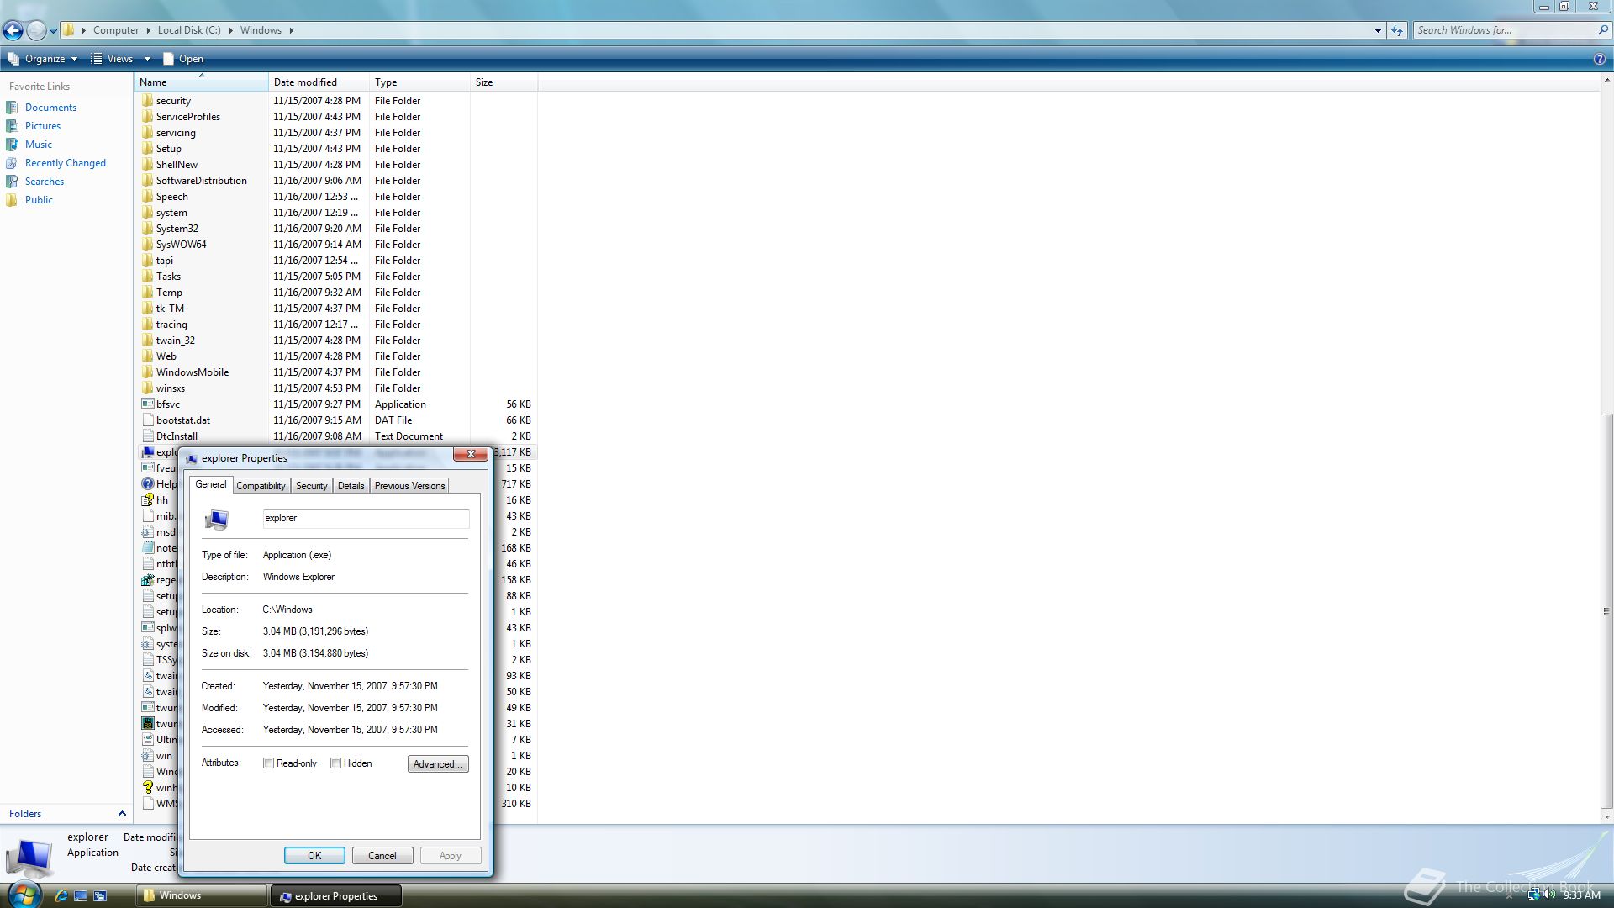Click the explorer file name field
1614x908 pixels.
tap(366, 519)
